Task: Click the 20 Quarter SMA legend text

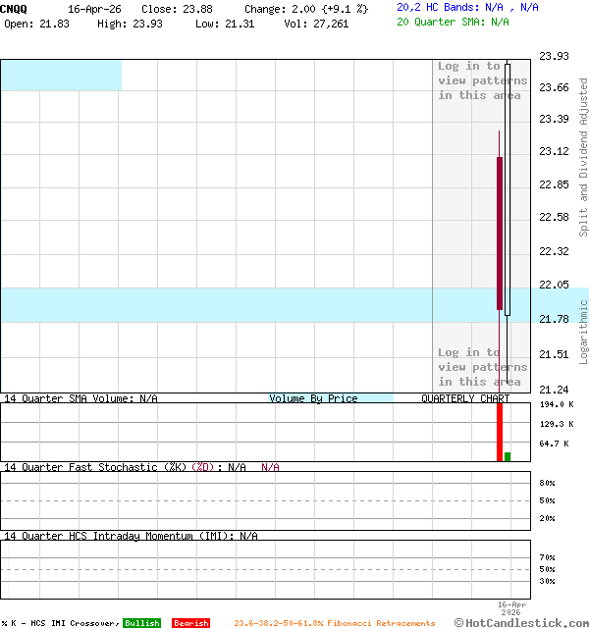Action: (x=453, y=21)
